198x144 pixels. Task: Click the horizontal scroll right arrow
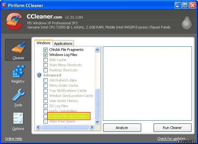point(92,127)
